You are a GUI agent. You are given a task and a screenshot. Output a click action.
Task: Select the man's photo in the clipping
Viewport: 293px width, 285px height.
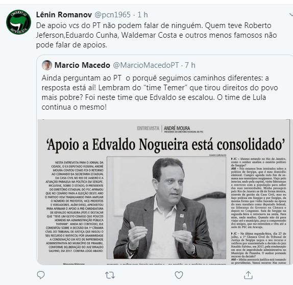point(166,208)
